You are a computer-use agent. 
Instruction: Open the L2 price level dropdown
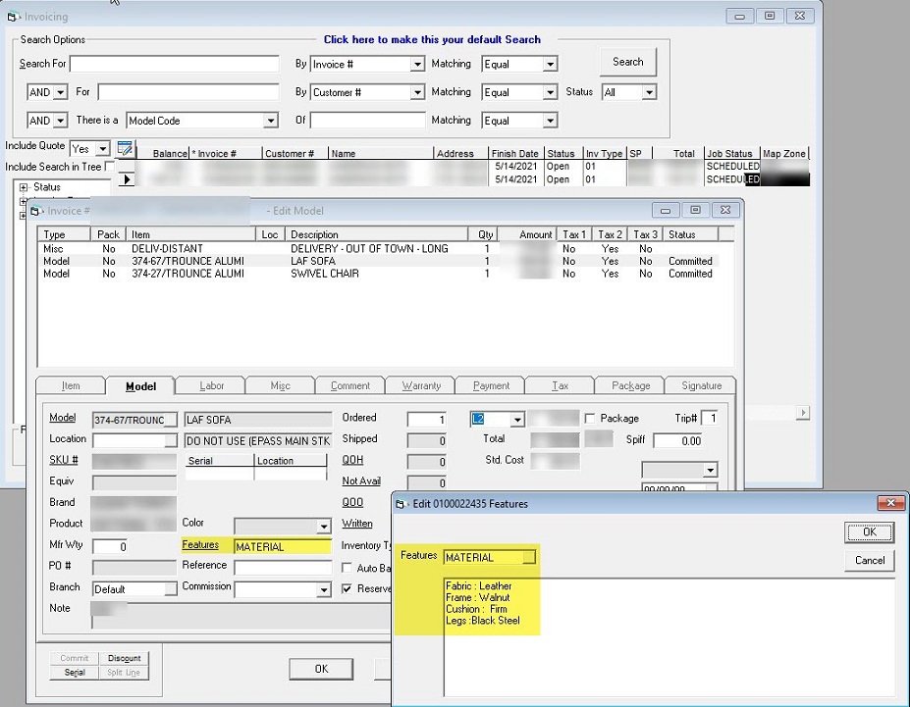tap(517, 420)
